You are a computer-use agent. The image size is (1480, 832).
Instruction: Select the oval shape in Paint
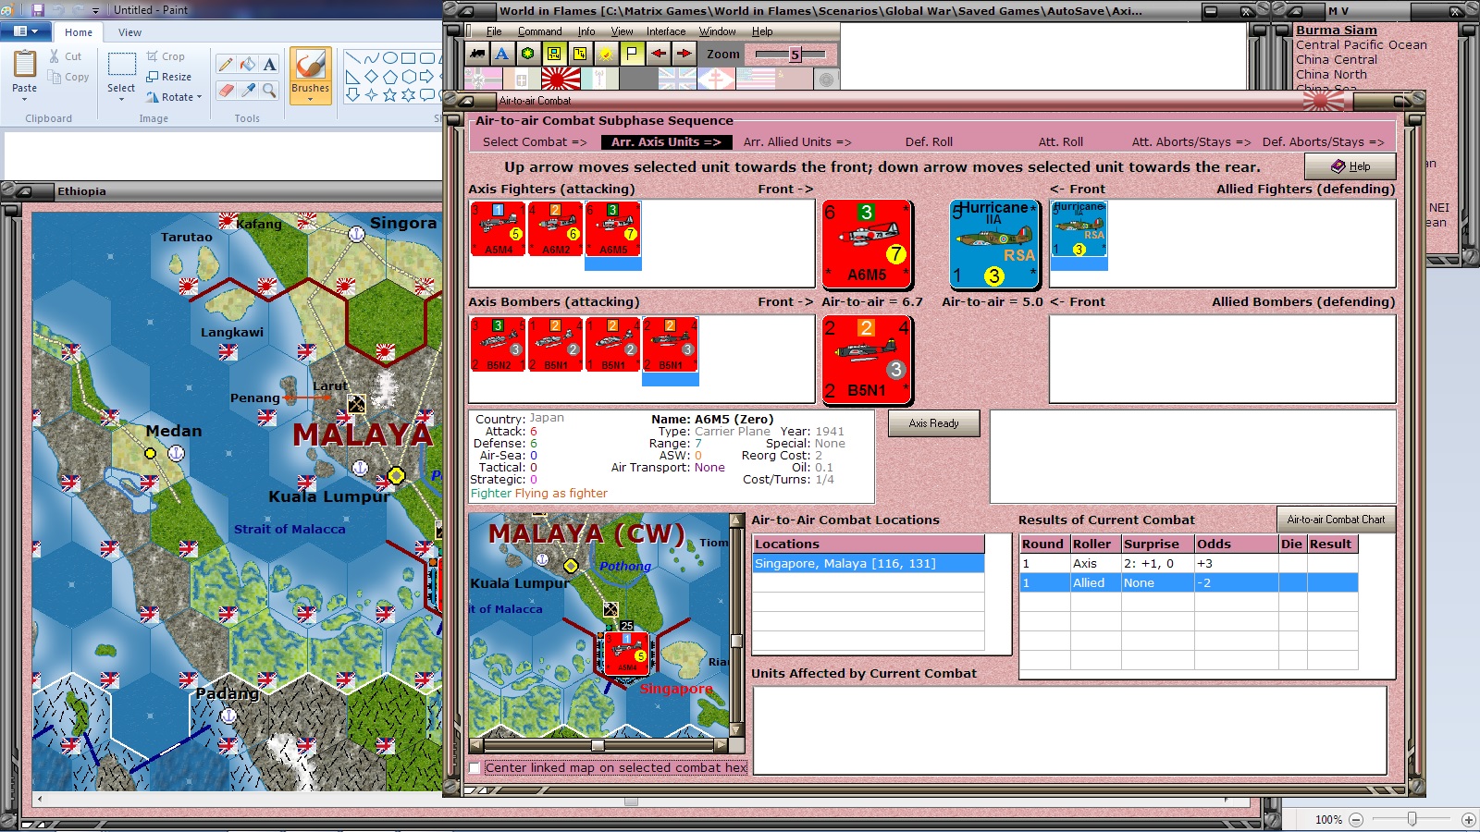[389, 58]
